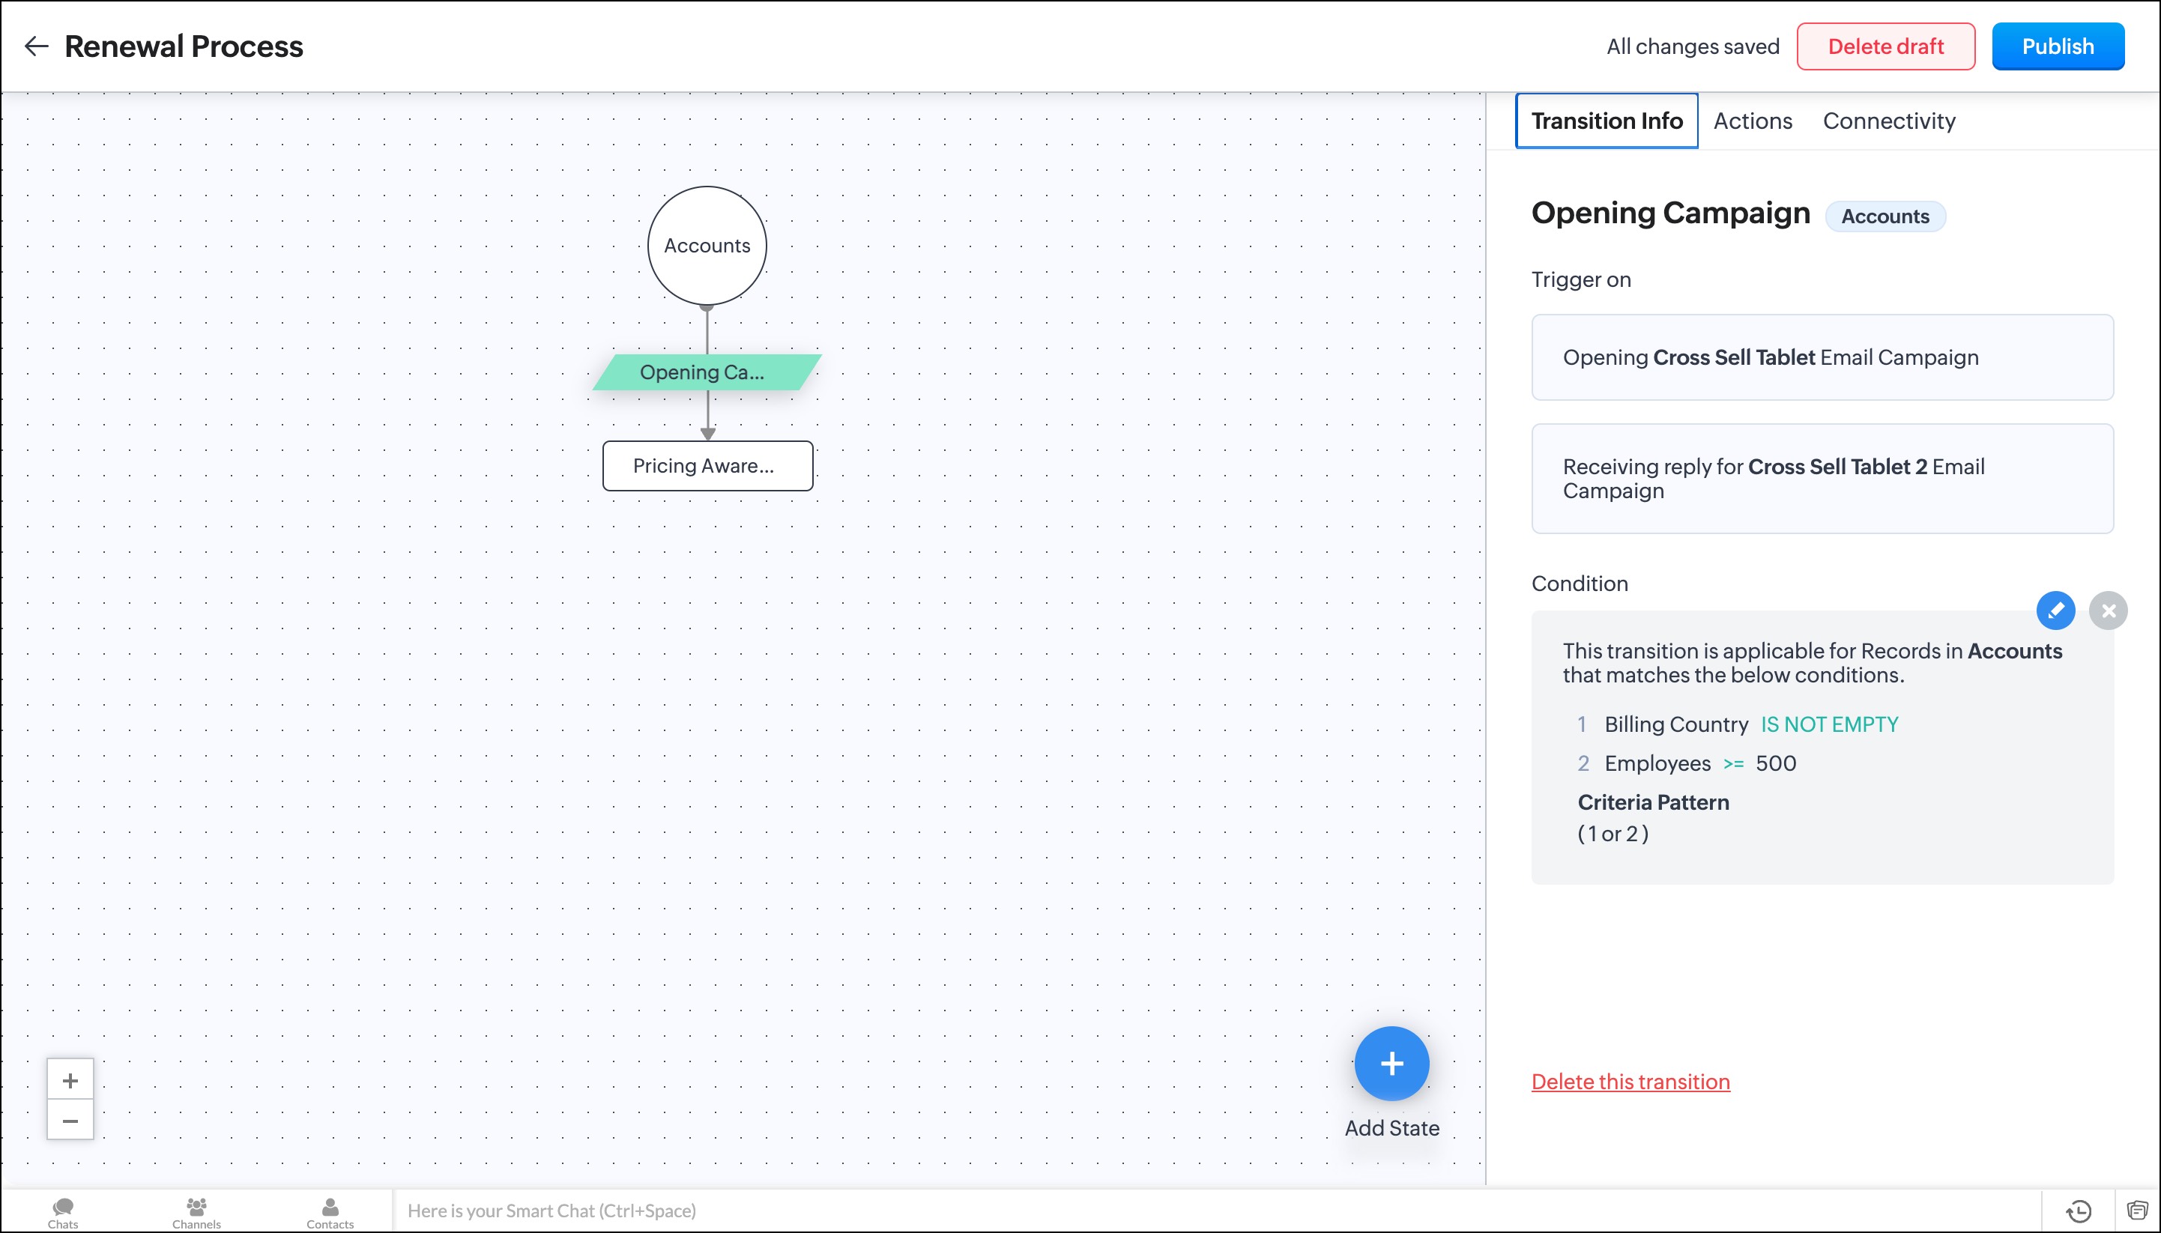Select the Transition Info tab
The width and height of the screenshot is (2161, 1233).
click(1606, 121)
